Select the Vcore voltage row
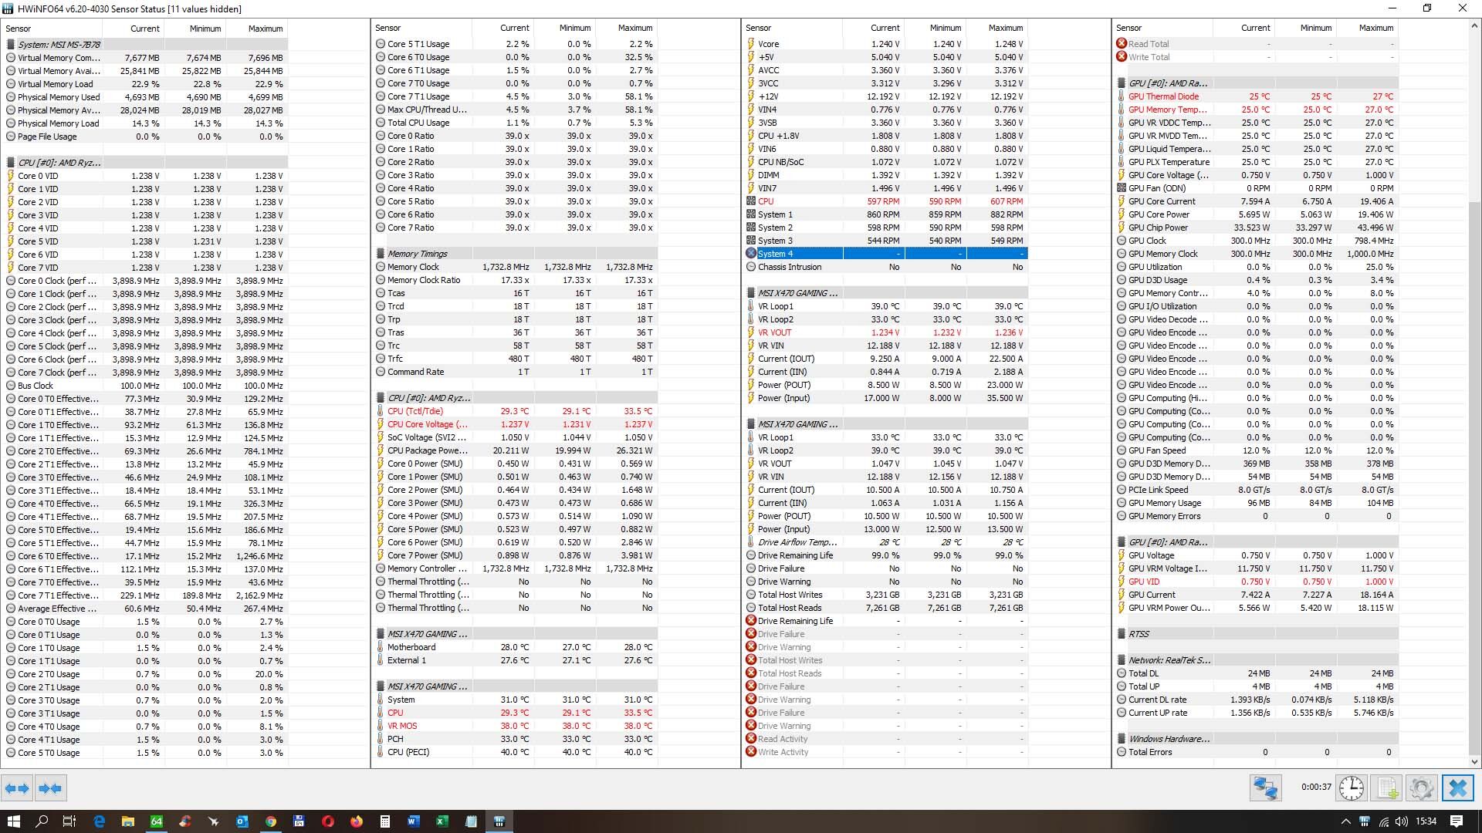1482x833 pixels. coord(885,44)
